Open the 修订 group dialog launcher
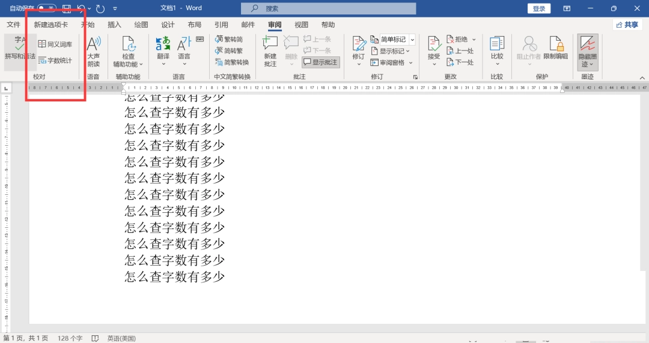 tap(415, 77)
